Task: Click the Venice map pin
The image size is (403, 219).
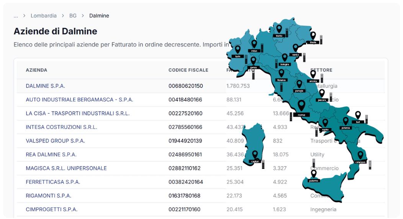Action: [296, 48]
